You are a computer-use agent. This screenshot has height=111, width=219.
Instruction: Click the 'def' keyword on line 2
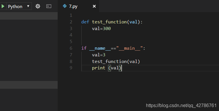coord(85,22)
